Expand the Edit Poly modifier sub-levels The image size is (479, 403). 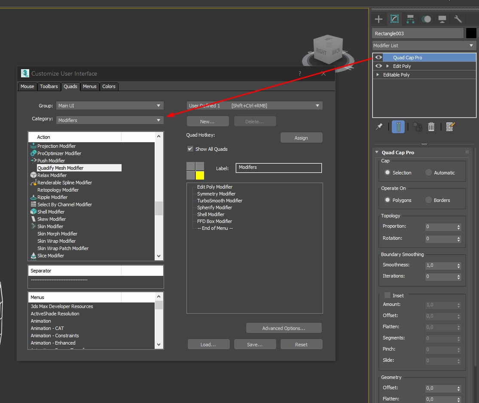click(x=387, y=66)
